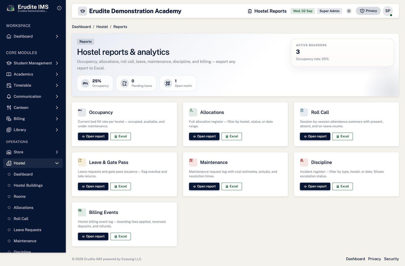Click the Canteen utensils icon
Screen dimensions: 405x266
point(9,108)
